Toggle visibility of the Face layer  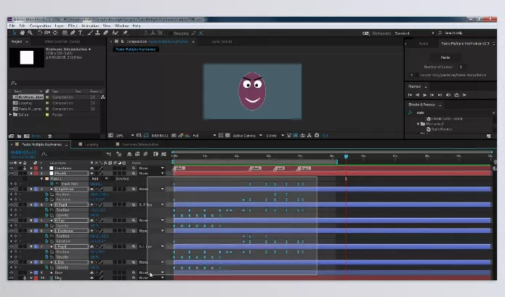point(12,272)
